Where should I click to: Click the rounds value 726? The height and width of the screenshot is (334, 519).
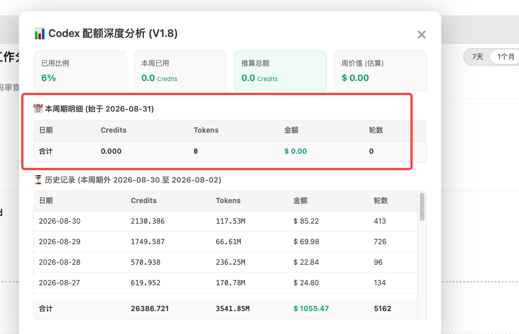[380, 242]
